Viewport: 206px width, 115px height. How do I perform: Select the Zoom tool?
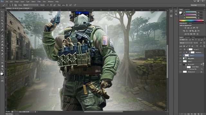point(2,69)
